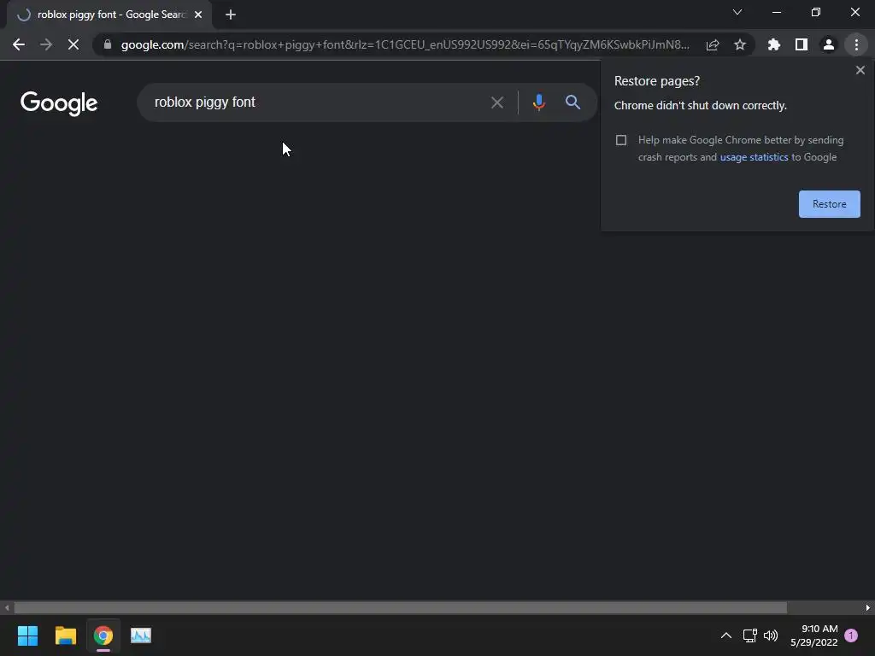This screenshot has height=656, width=875.
Task: Open the usage statistics link
Action: (754, 157)
